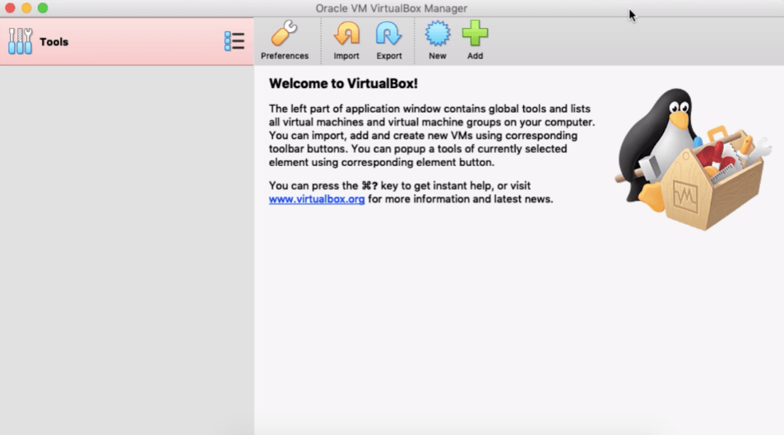Screen dimensions: 784x435
Task: Click the penguin toolbox illustration
Action: 693,159
